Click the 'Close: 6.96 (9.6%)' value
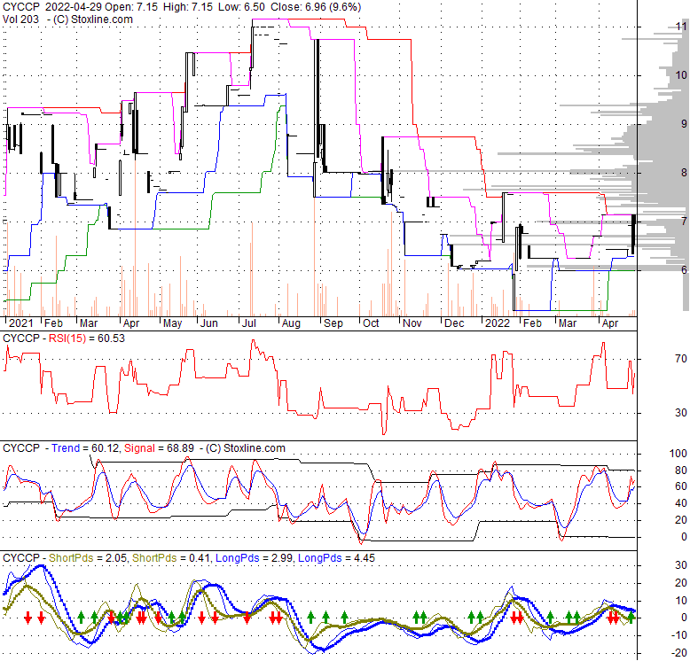 point(316,7)
